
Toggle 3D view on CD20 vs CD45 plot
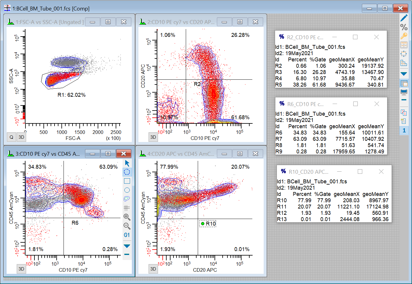point(153,269)
